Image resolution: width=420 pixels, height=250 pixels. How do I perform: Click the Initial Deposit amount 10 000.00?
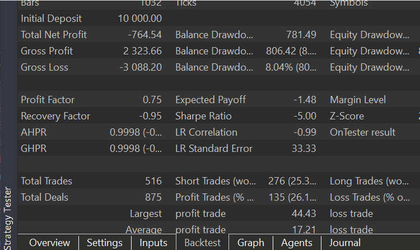[139, 18]
